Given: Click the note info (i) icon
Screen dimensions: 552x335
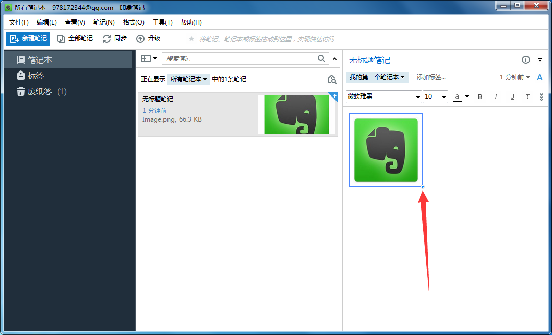Looking at the screenshot, I should [x=525, y=60].
